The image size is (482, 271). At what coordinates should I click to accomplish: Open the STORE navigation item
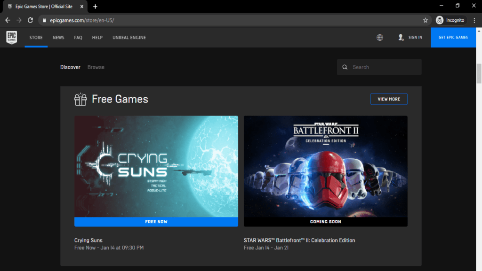point(36,38)
